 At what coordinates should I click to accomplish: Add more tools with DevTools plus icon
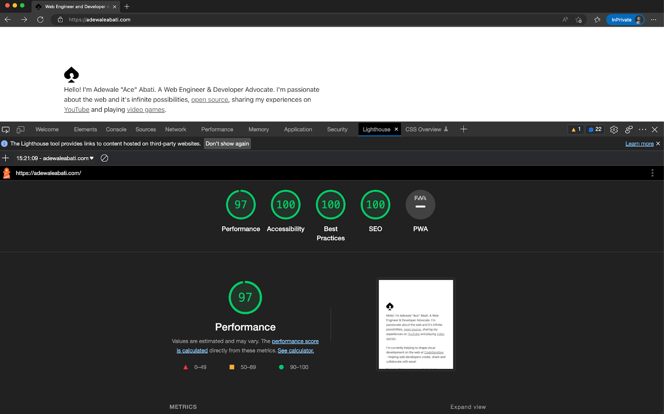pos(464,129)
